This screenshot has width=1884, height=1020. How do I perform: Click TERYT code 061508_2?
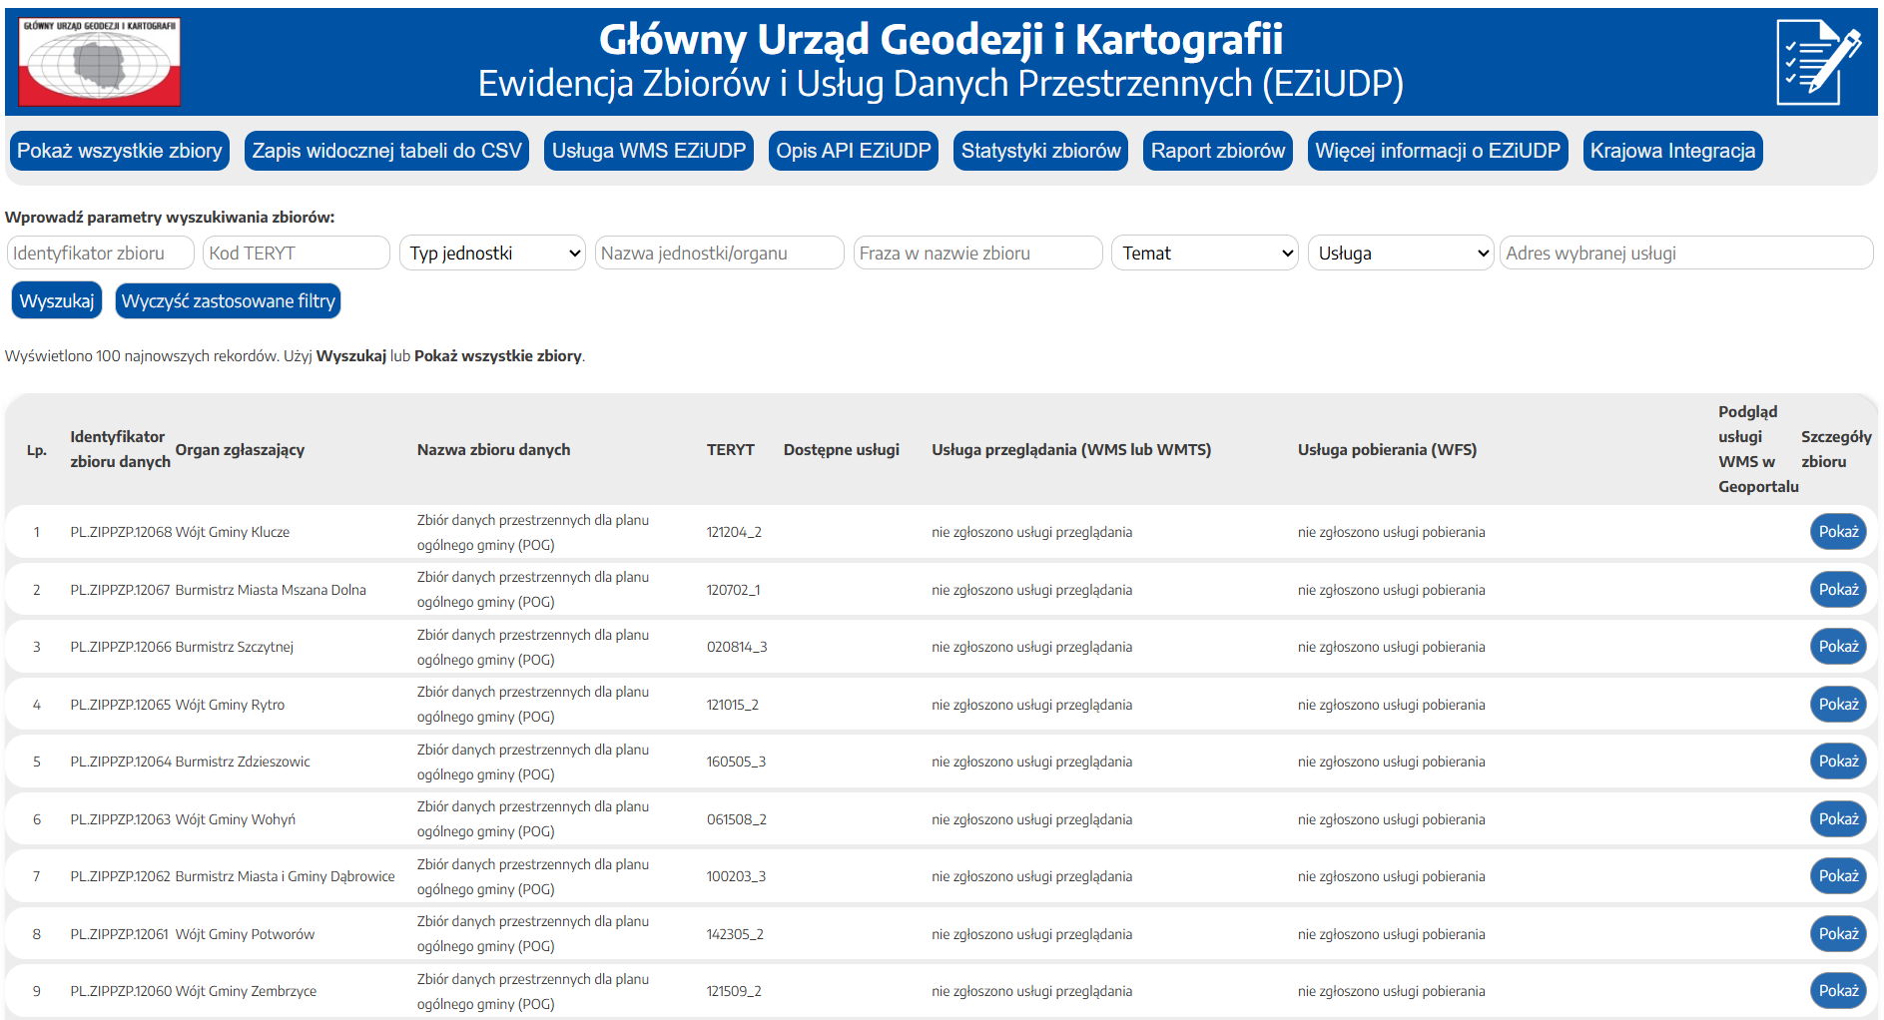point(737,819)
